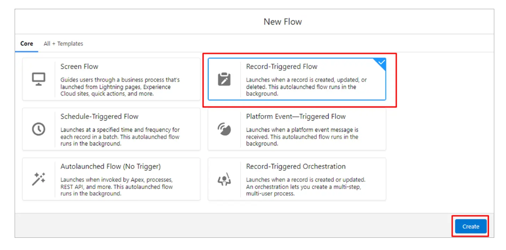
Task: Click the Record-Triggered Flow title text
Action: point(281,67)
